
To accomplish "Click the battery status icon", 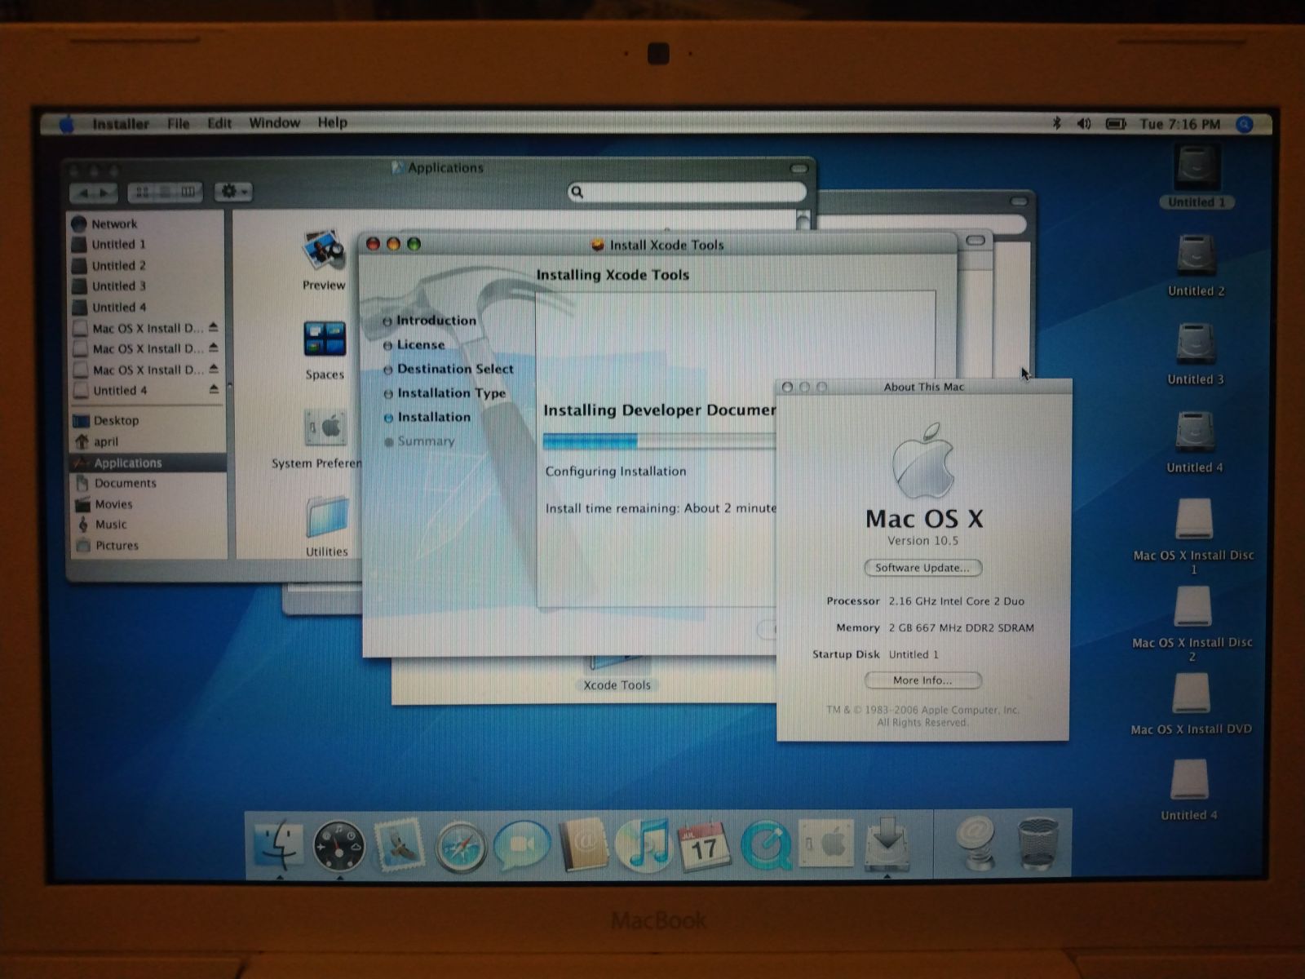I will [1115, 123].
